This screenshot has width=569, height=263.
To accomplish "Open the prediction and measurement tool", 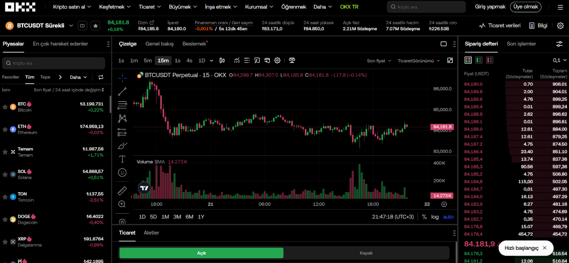I will [x=122, y=132].
